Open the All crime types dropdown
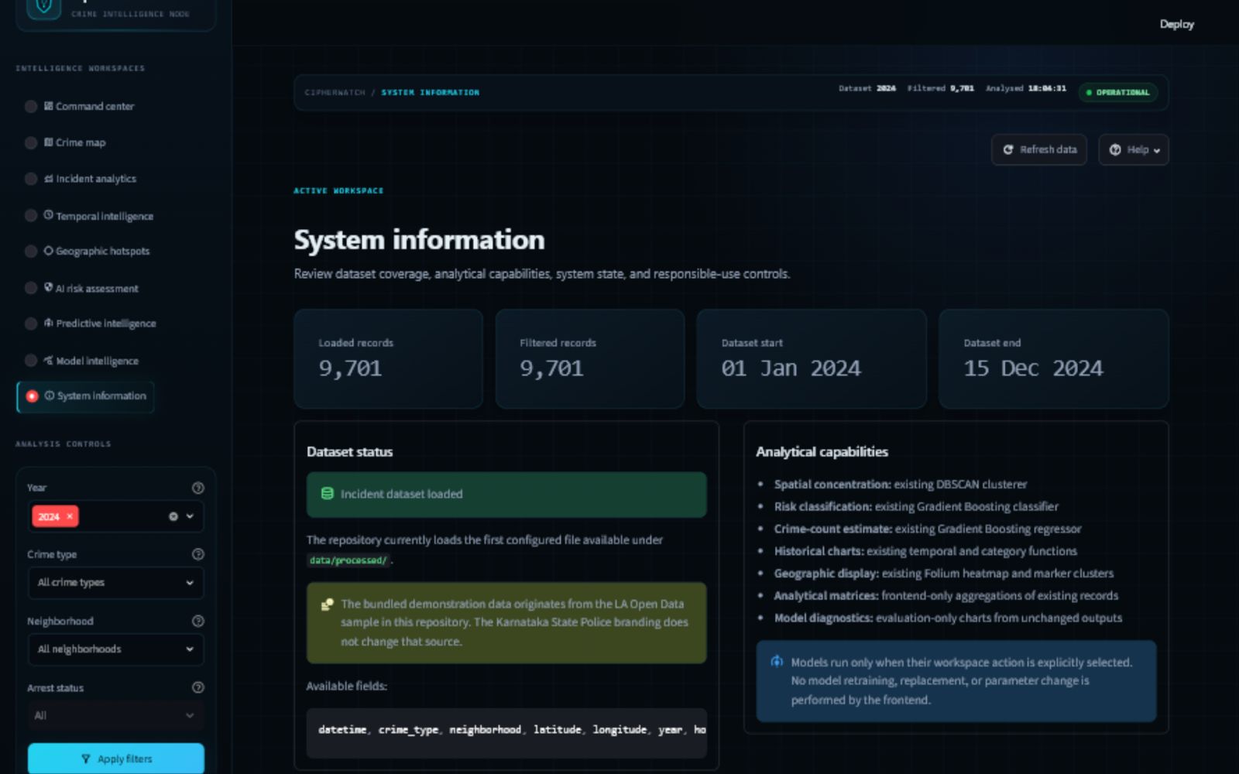Viewport: 1239px width, 774px height. [116, 583]
